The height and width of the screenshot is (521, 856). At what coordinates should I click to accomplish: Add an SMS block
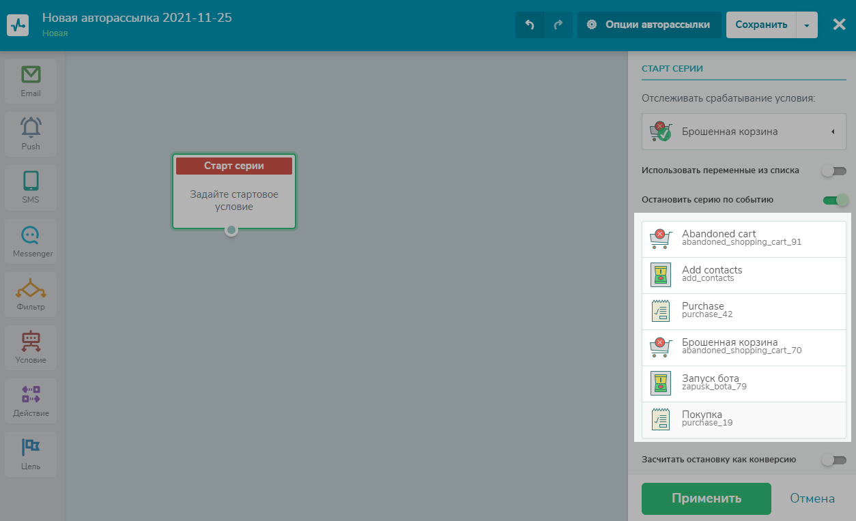pos(31,187)
